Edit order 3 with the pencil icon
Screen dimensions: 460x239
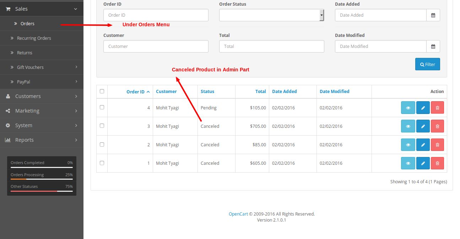pos(423,126)
